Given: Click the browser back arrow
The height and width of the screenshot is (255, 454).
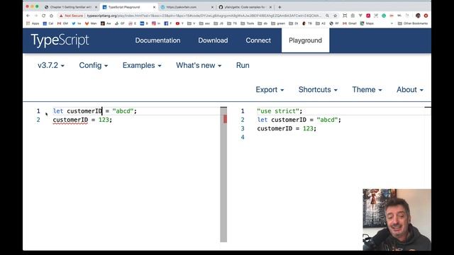Looking at the screenshot, I should click(x=28, y=16).
